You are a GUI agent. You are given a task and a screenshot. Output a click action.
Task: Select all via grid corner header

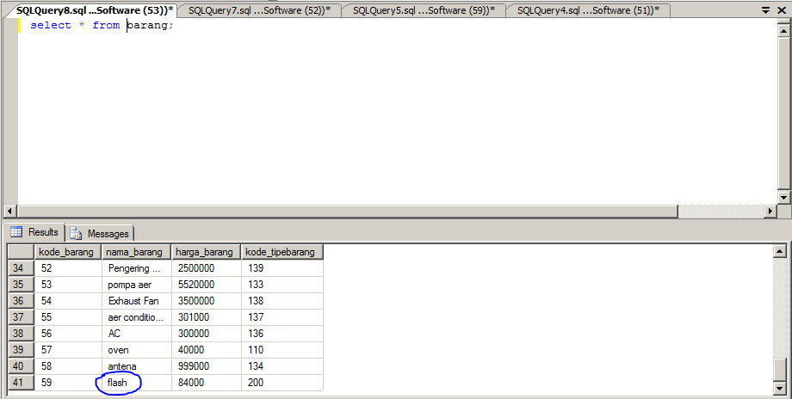click(x=22, y=252)
